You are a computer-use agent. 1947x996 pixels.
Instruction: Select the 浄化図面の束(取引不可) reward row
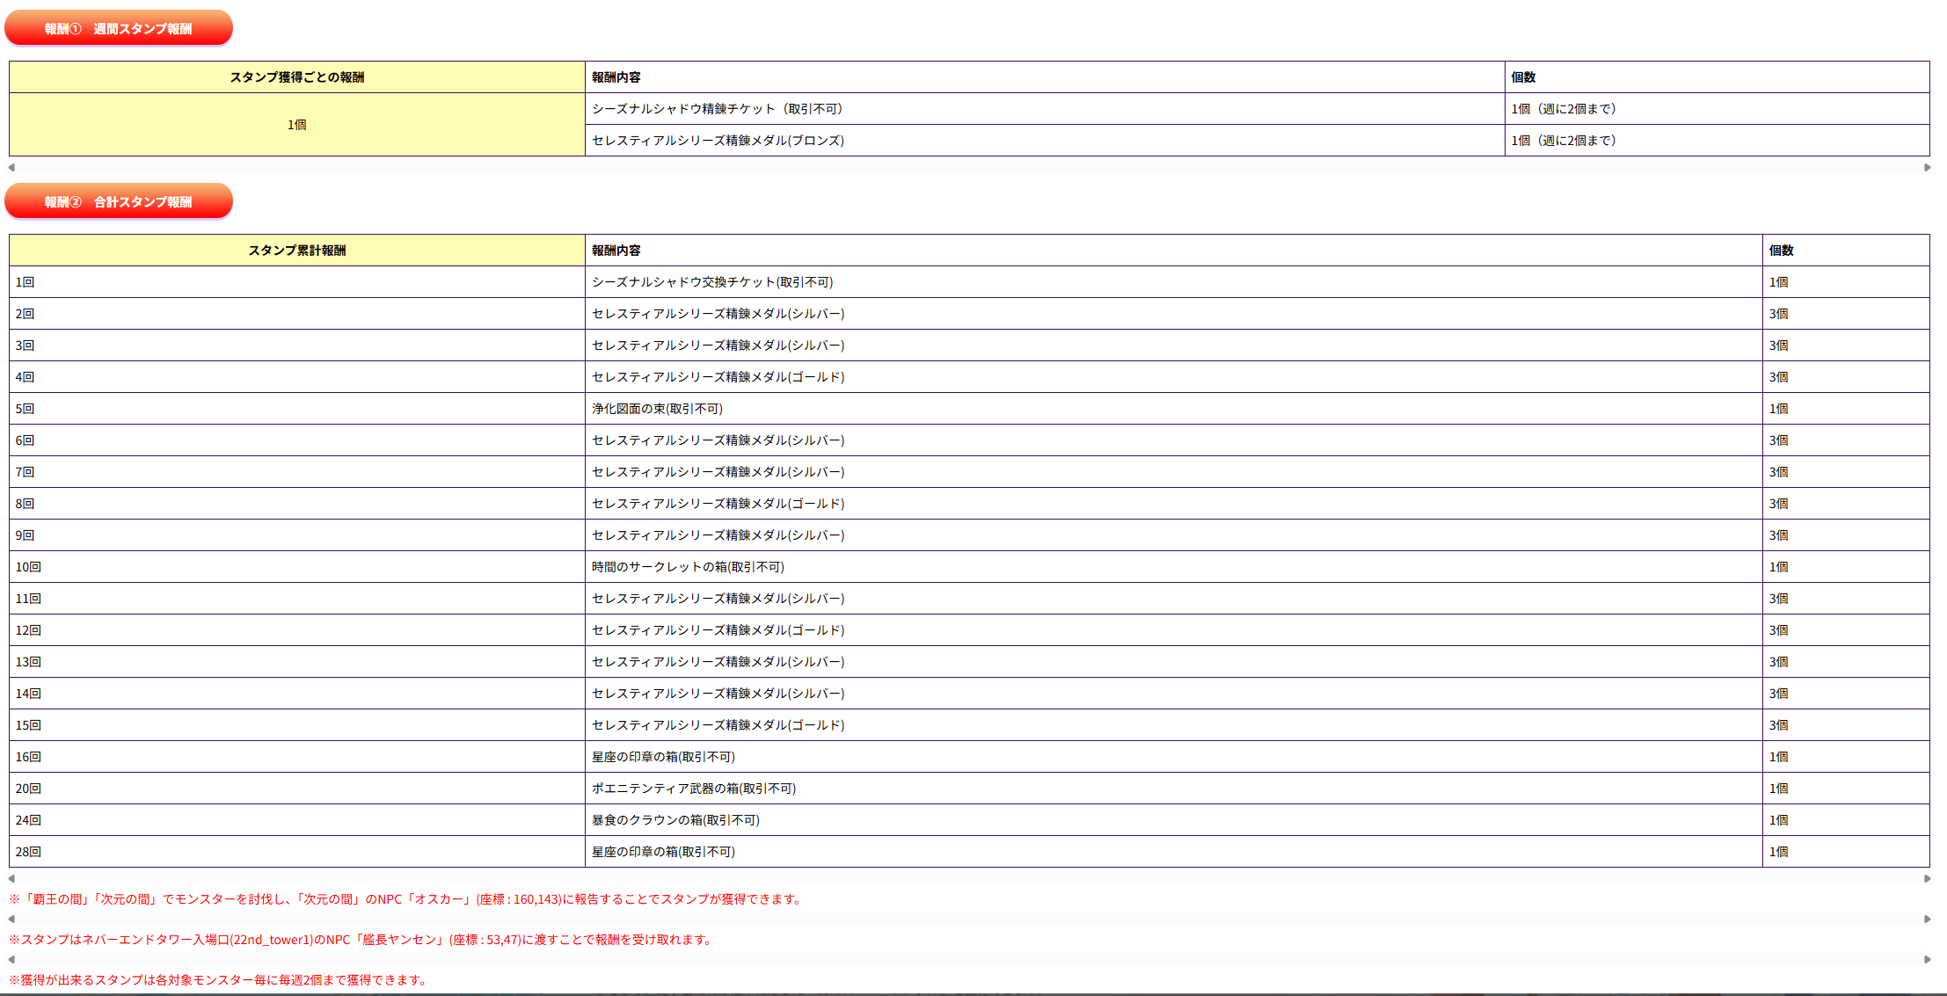[x=657, y=409]
